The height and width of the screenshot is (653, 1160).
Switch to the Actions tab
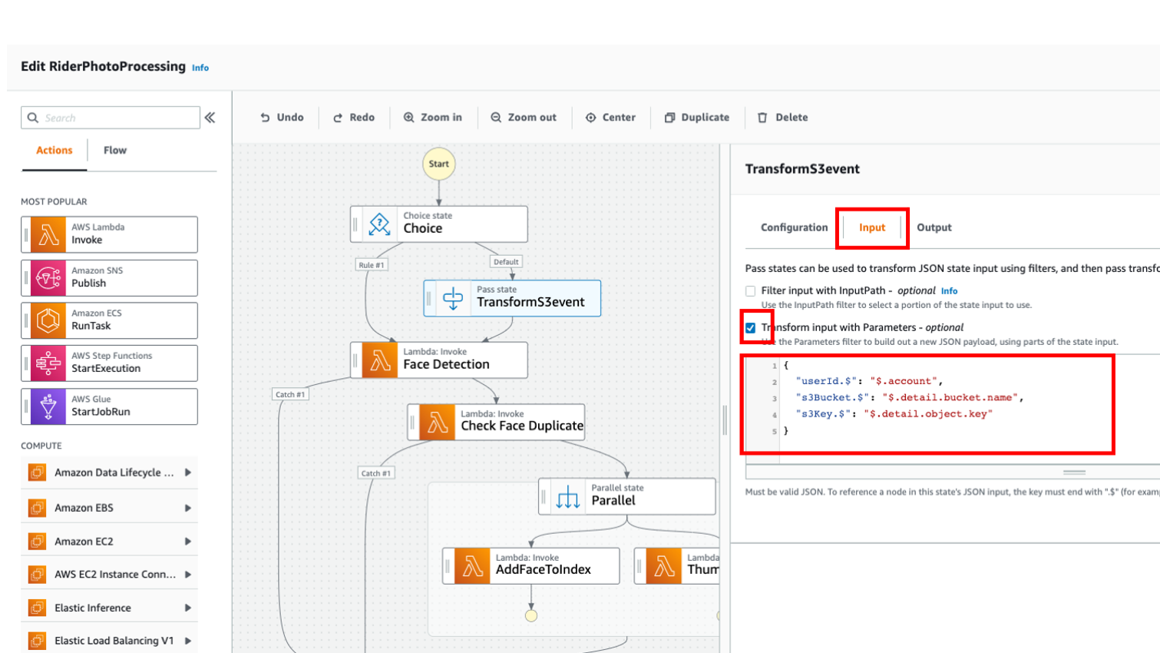coord(55,151)
